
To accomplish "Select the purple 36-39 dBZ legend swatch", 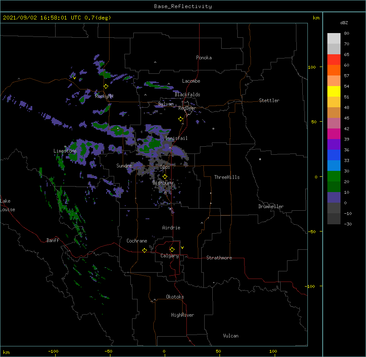I will click(334, 145).
